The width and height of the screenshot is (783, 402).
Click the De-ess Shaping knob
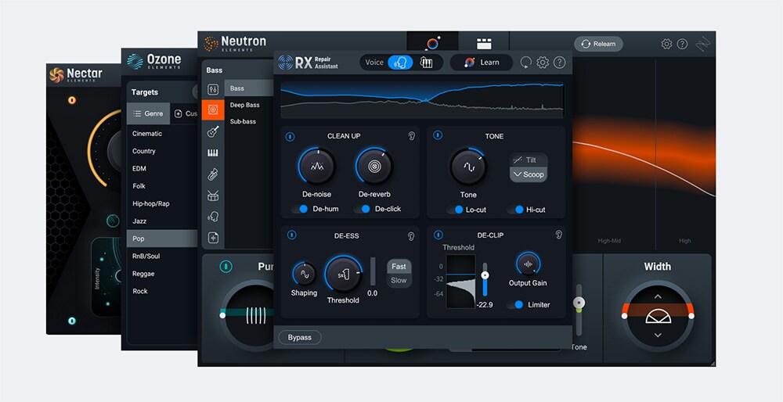point(304,275)
